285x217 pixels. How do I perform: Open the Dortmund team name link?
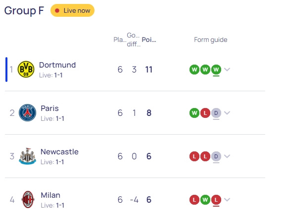57,65
